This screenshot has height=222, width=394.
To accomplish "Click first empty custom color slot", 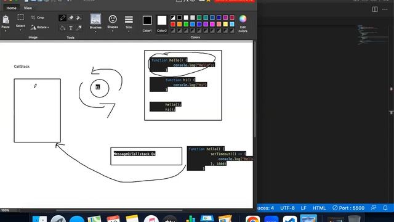I will (173, 30).
